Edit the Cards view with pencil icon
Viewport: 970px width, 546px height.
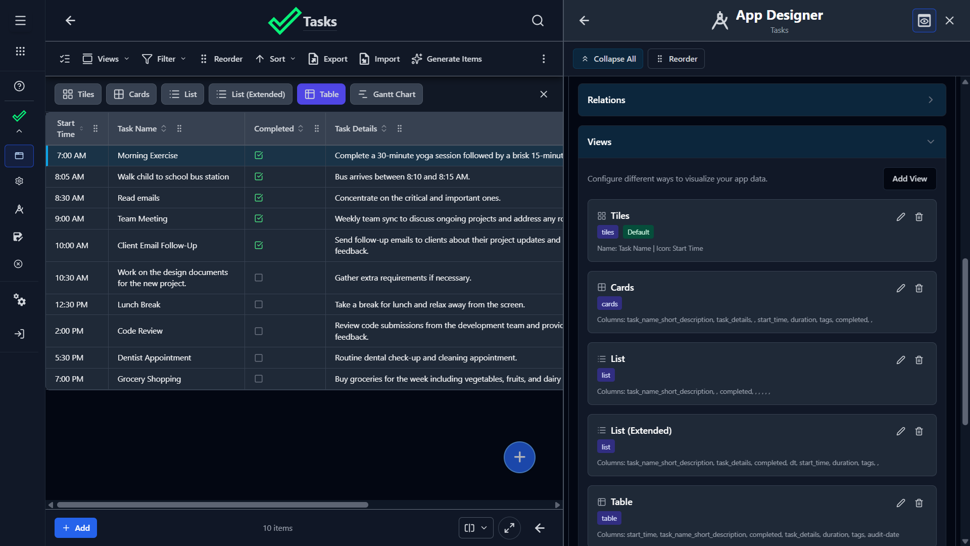point(901,288)
